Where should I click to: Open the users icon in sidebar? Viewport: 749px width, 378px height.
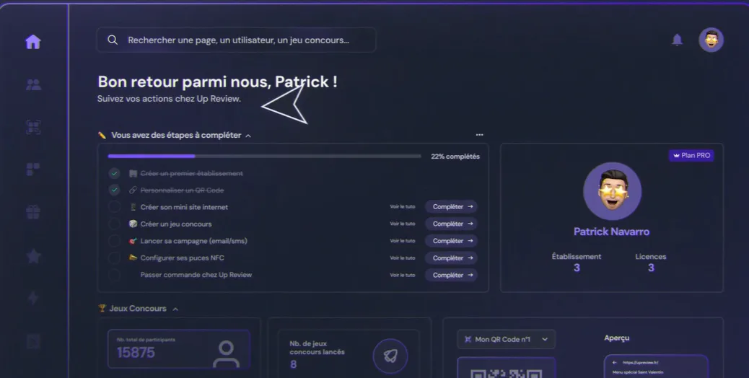[33, 84]
